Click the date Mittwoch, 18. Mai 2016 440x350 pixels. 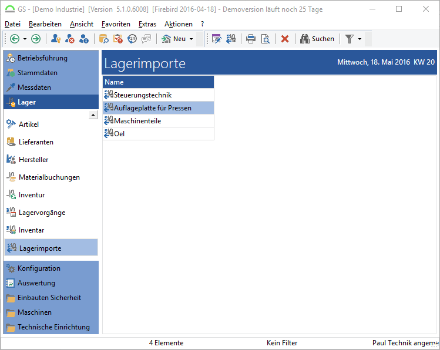click(x=373, y=62)
